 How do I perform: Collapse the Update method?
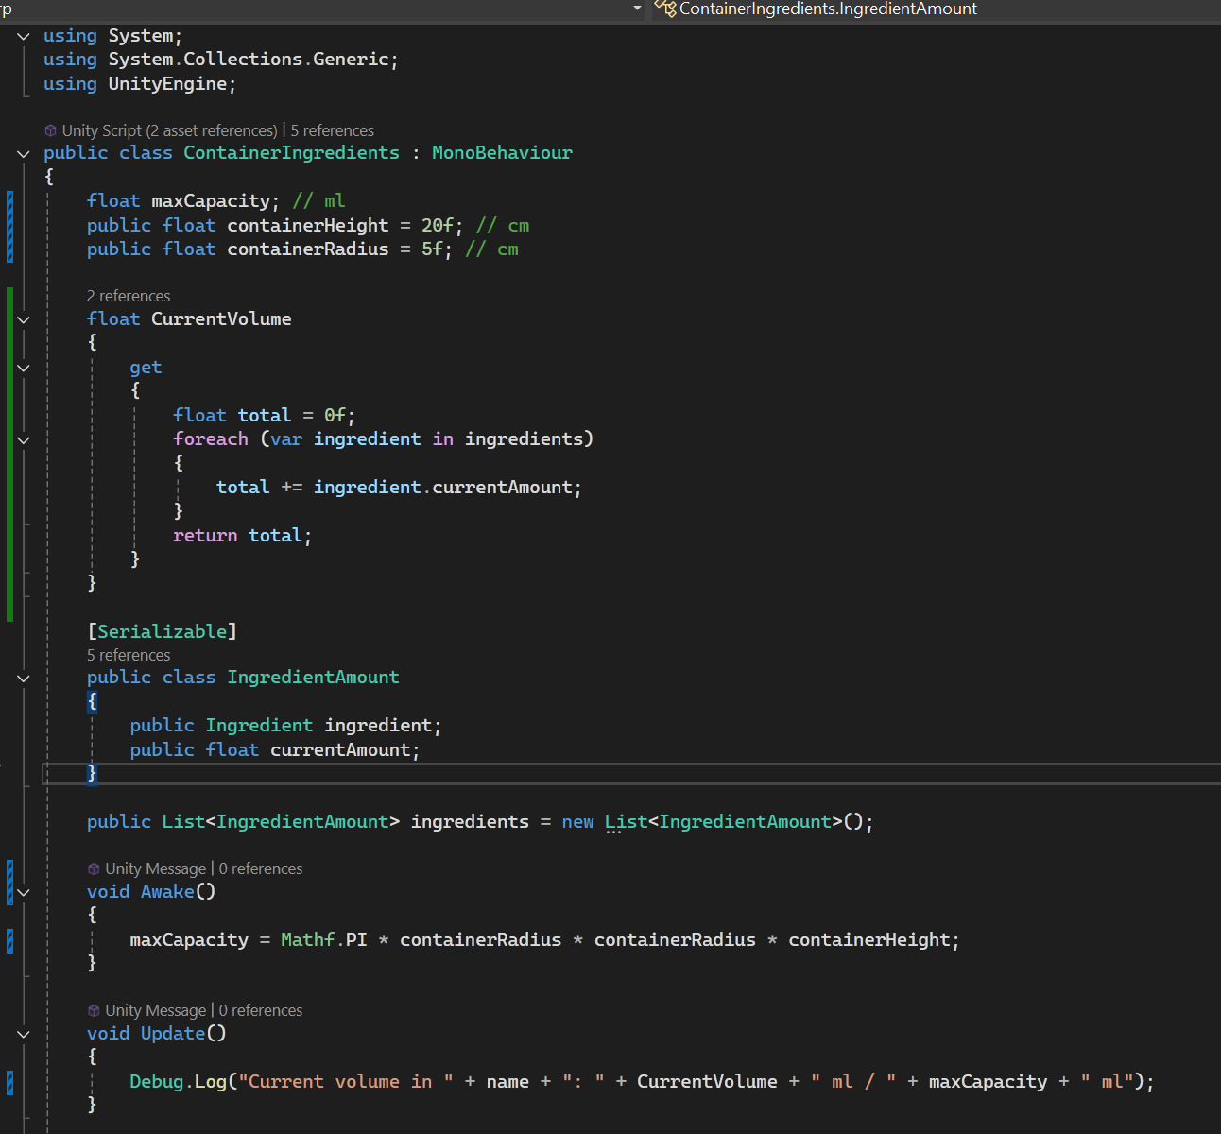click(24, 1034)
